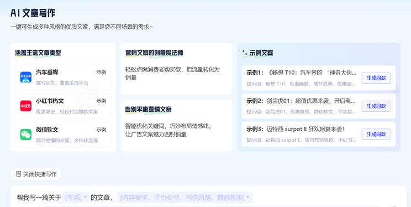Click the 示例2 title text
This screenshot has width=411, height=207.
click(301, 101)
